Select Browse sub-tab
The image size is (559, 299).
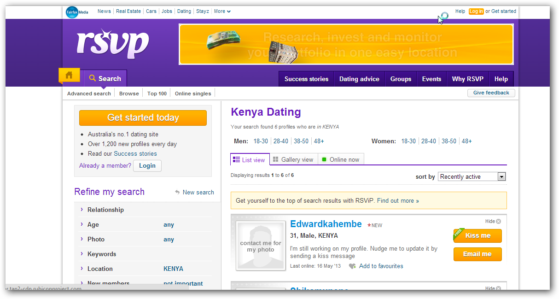click(x=129, y=94)
